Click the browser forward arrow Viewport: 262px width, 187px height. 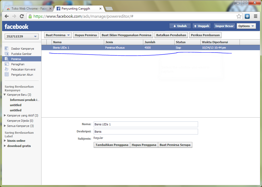coord(14,16)
